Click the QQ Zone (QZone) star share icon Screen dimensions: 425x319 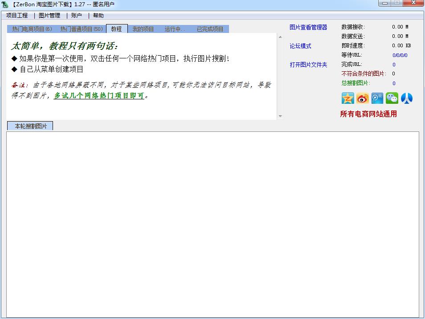pos(347,98)
